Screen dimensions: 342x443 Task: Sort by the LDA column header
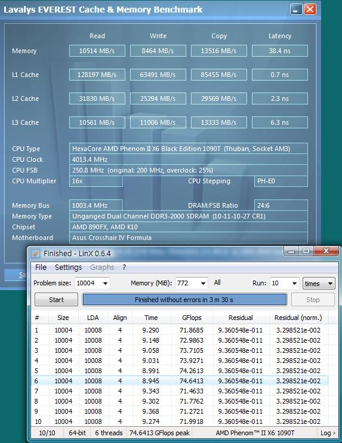[93, 318]
